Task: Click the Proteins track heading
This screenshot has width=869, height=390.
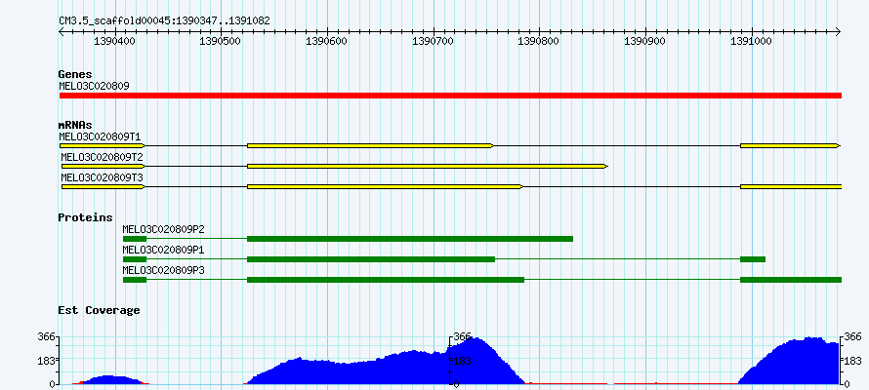Action: click(85, 217)
